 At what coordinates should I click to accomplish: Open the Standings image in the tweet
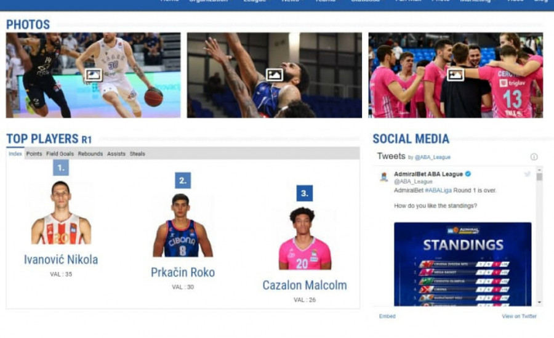pos(462,264)
